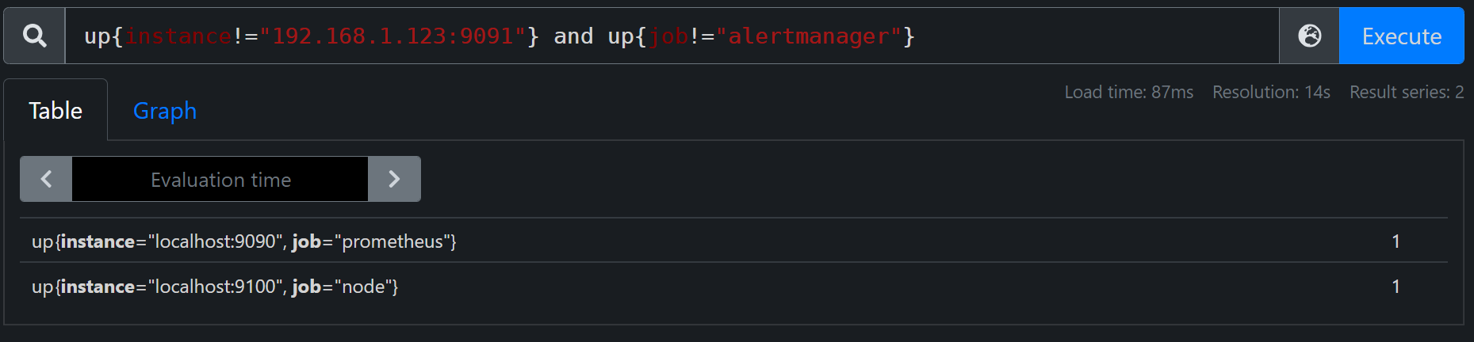This screenshot has height=342, width=1474.
Task: Click the Result series: 2 label
Action: pyautogui.click(x=1407, y=92)
